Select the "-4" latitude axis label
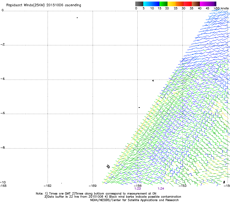This screenshot has height=202, width=230. [2, 79]
